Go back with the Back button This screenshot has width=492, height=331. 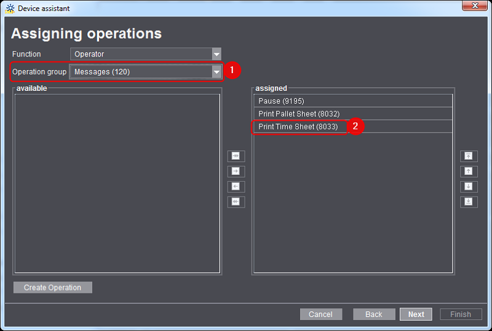(374, 314)
